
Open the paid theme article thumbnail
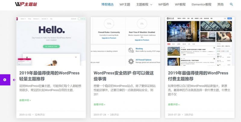(199, 41)
